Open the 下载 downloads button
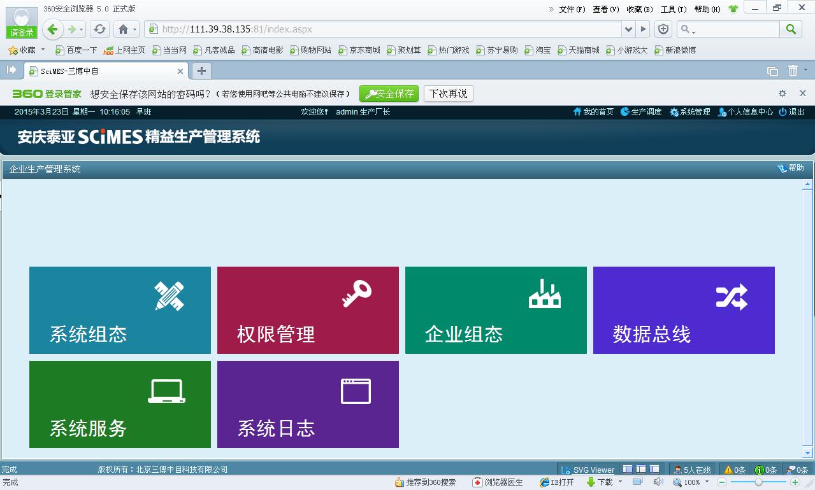Viewport: 815px width, 490px height. (x=599, y=482)
